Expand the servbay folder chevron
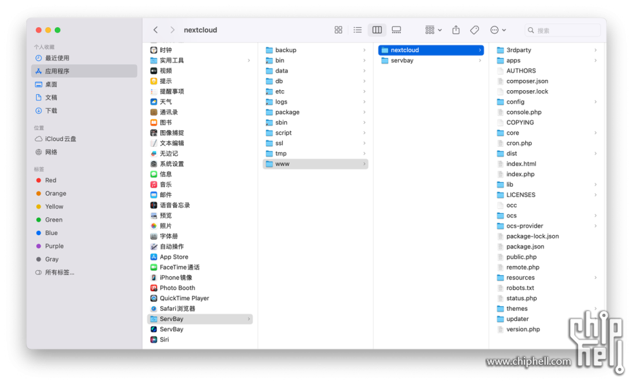633x384 pixels. (480, 61)
